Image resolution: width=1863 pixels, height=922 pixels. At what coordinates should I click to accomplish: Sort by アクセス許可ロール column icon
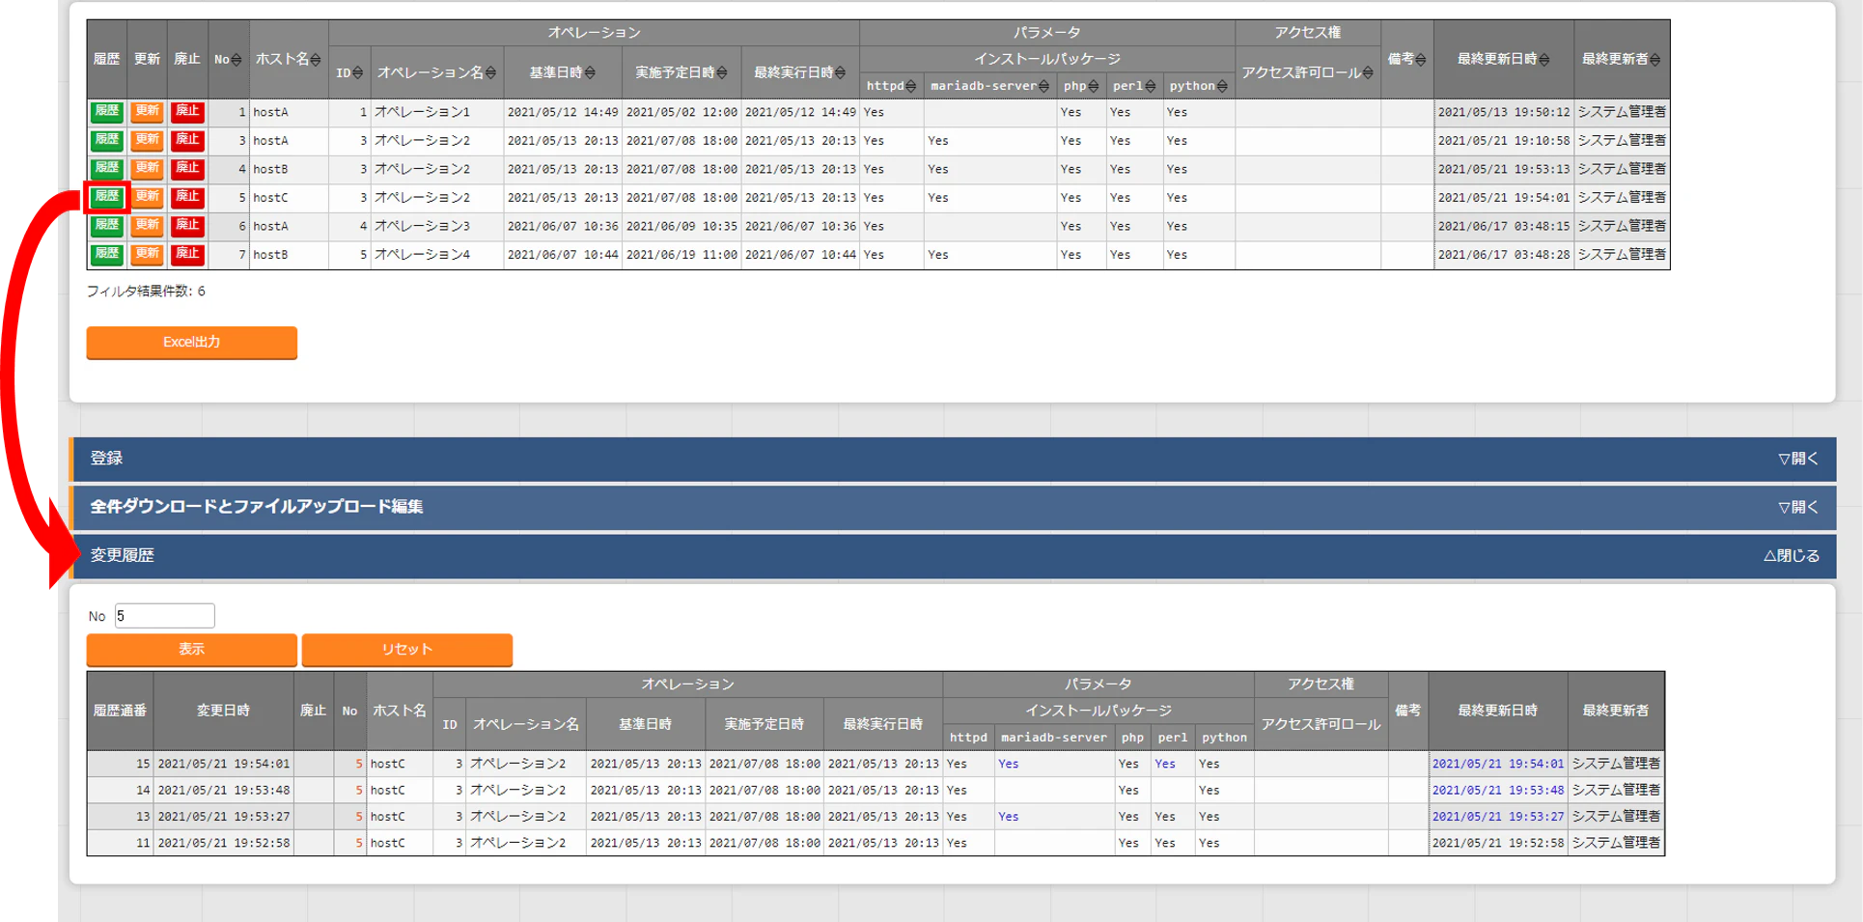click(1369, 73)
